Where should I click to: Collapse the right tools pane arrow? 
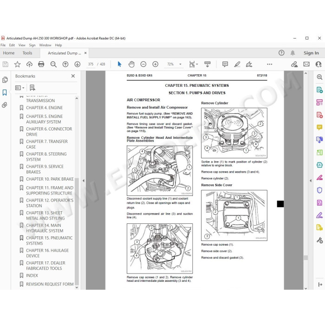pyautogui.click(x=310, y=181)
